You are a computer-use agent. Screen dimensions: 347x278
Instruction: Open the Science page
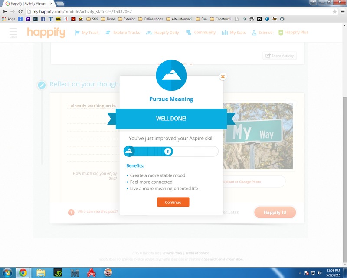pyautogui.click(x=262, y=33)
